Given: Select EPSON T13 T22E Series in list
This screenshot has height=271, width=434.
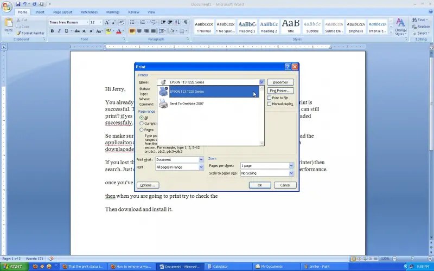Looking at the screenshot, I should (209, 92).
